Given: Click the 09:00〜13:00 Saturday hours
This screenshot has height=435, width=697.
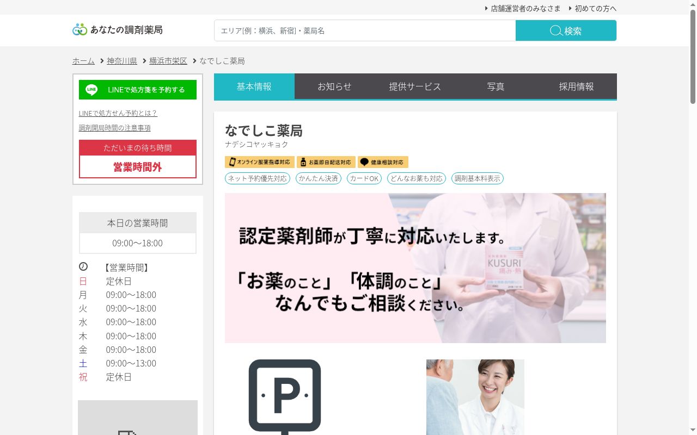Looking at the screenshot, I should click(x=131, y=363).
